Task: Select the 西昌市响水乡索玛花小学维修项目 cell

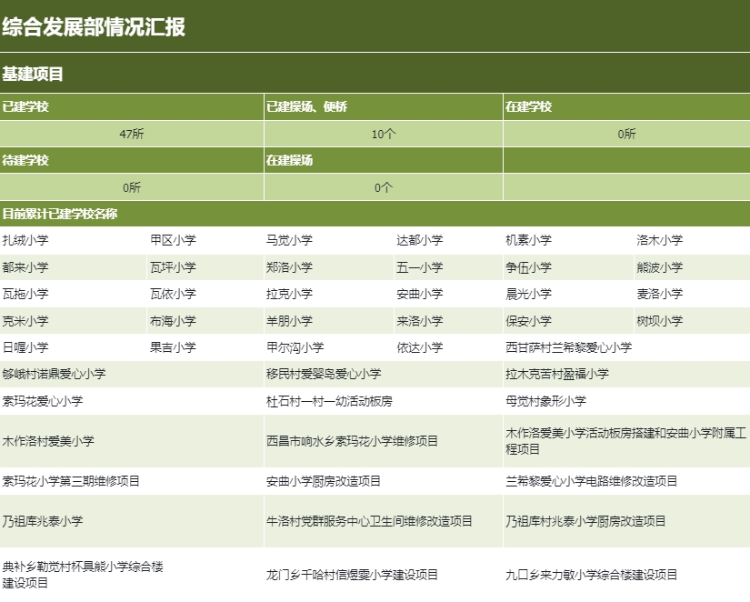Action: pos(383,441)
